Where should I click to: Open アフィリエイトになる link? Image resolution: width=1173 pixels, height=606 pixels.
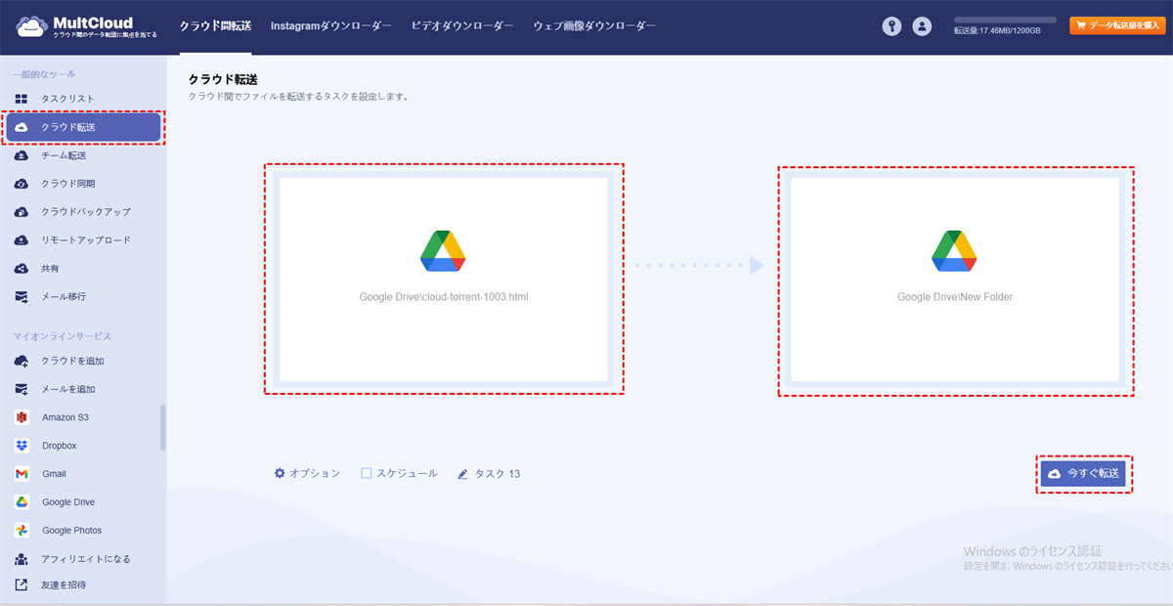click(x=84, y=559)
